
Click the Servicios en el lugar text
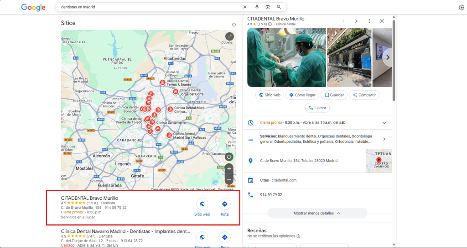pos(78,217)
